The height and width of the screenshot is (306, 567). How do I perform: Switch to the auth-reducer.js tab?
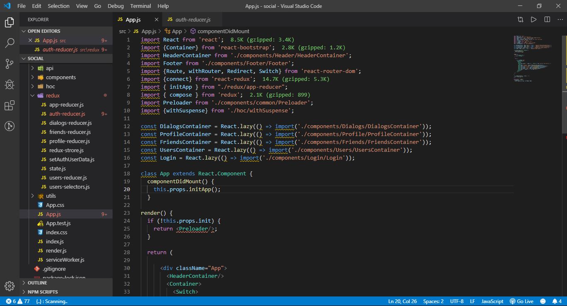[x=193, y=19]
